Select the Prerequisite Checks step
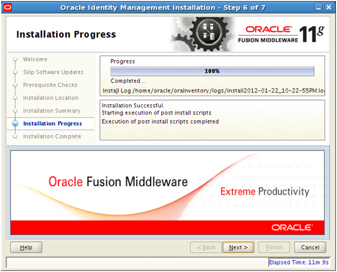 51,85
